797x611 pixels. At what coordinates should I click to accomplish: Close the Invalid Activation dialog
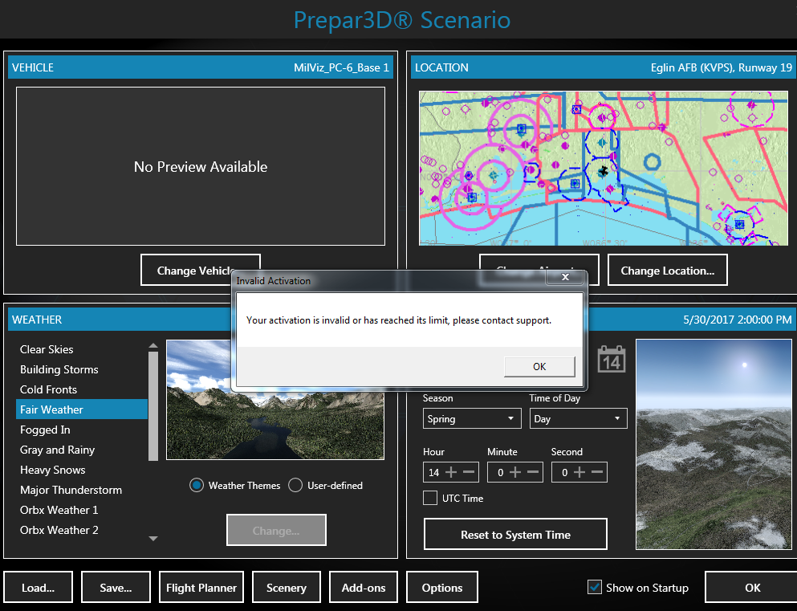[565, 277]
